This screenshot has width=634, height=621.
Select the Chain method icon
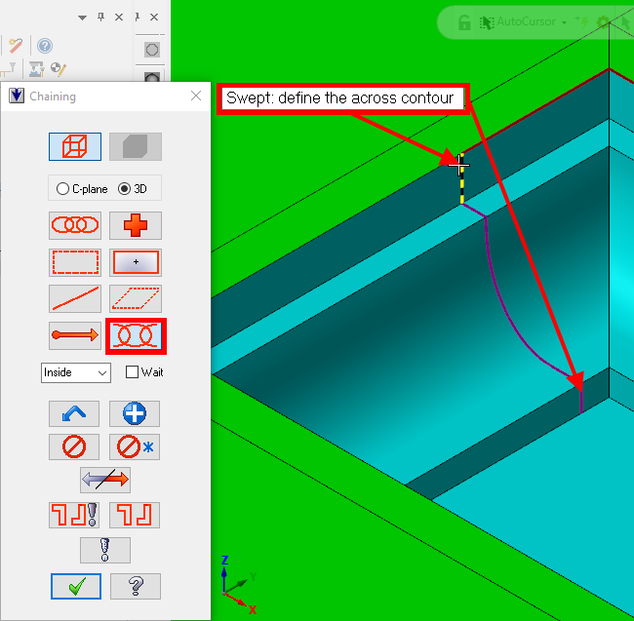75,225
